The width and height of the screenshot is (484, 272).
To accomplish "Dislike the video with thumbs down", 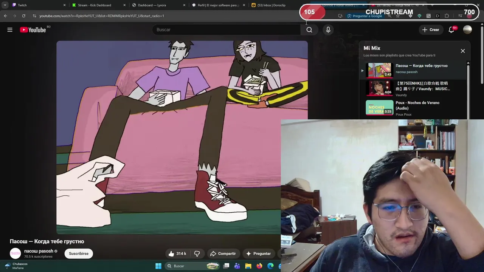I will 197,253.
